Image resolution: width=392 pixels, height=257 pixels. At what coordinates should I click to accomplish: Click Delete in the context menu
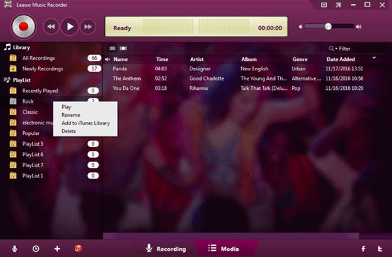click(x=68, y=131)
